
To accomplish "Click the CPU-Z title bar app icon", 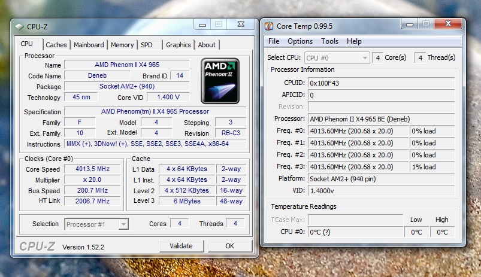I will [x=19, y=27].
